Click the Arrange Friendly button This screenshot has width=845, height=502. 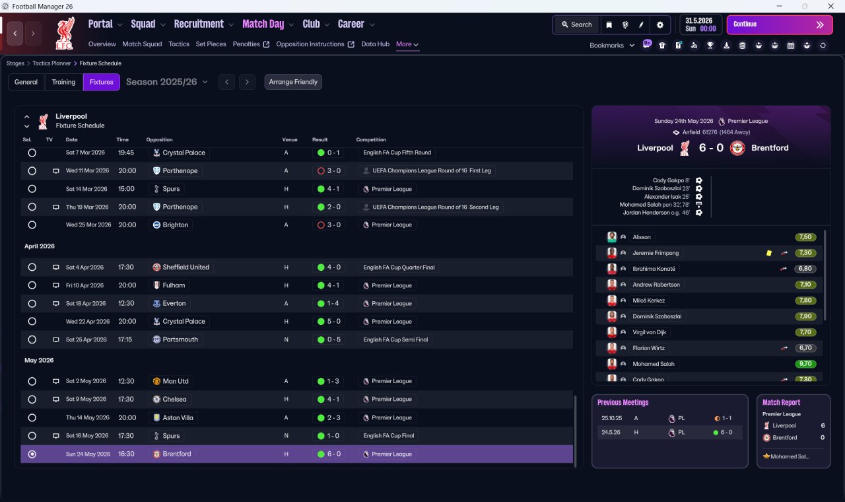[293, 82]
